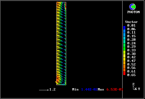The width and height of the screenshot is (145, 99).
Task: Click the middle of the vector plot
Action: pos(61,44)
